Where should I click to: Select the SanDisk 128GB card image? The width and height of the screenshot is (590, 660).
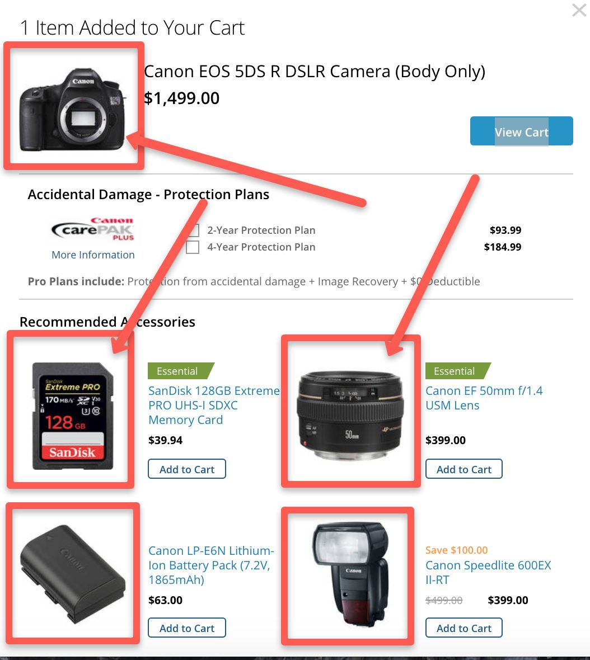[x=73, y=416]
